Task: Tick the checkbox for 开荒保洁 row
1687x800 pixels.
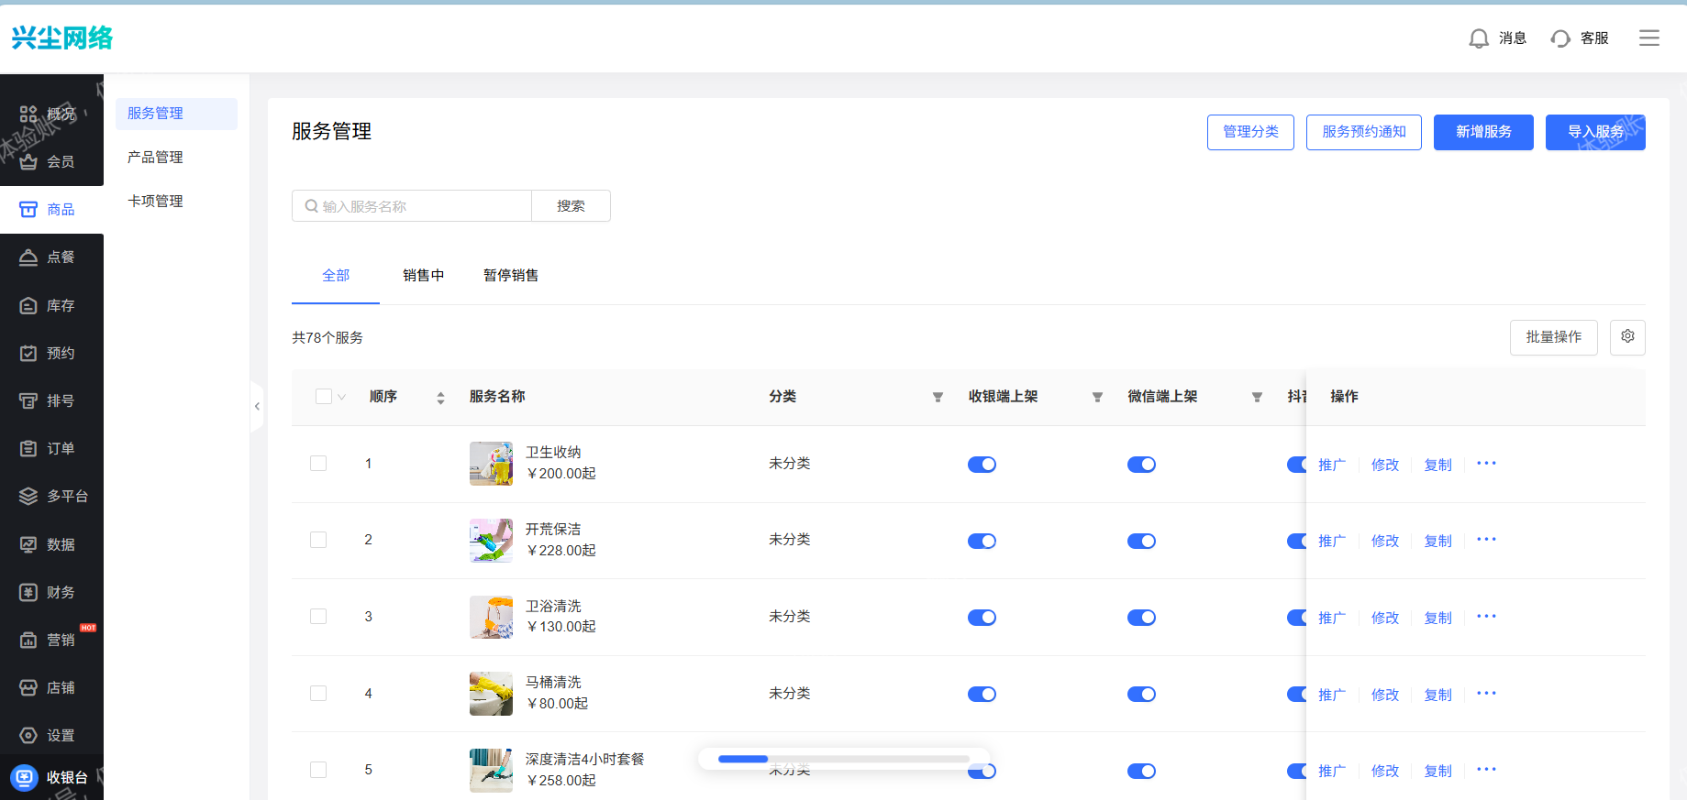Action: (318, 540)
